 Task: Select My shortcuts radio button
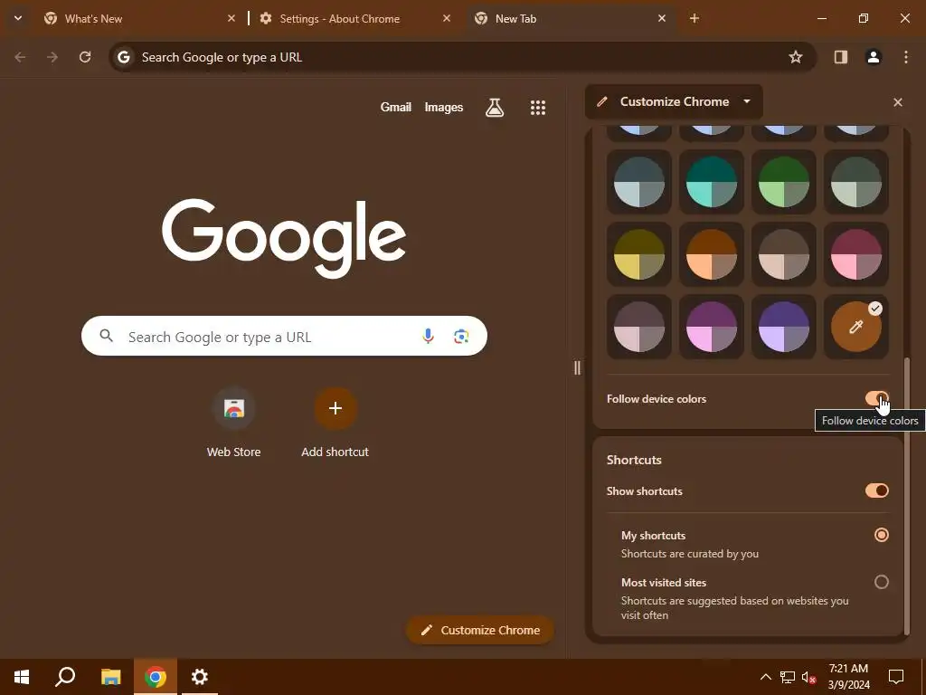tap(881, 535)
